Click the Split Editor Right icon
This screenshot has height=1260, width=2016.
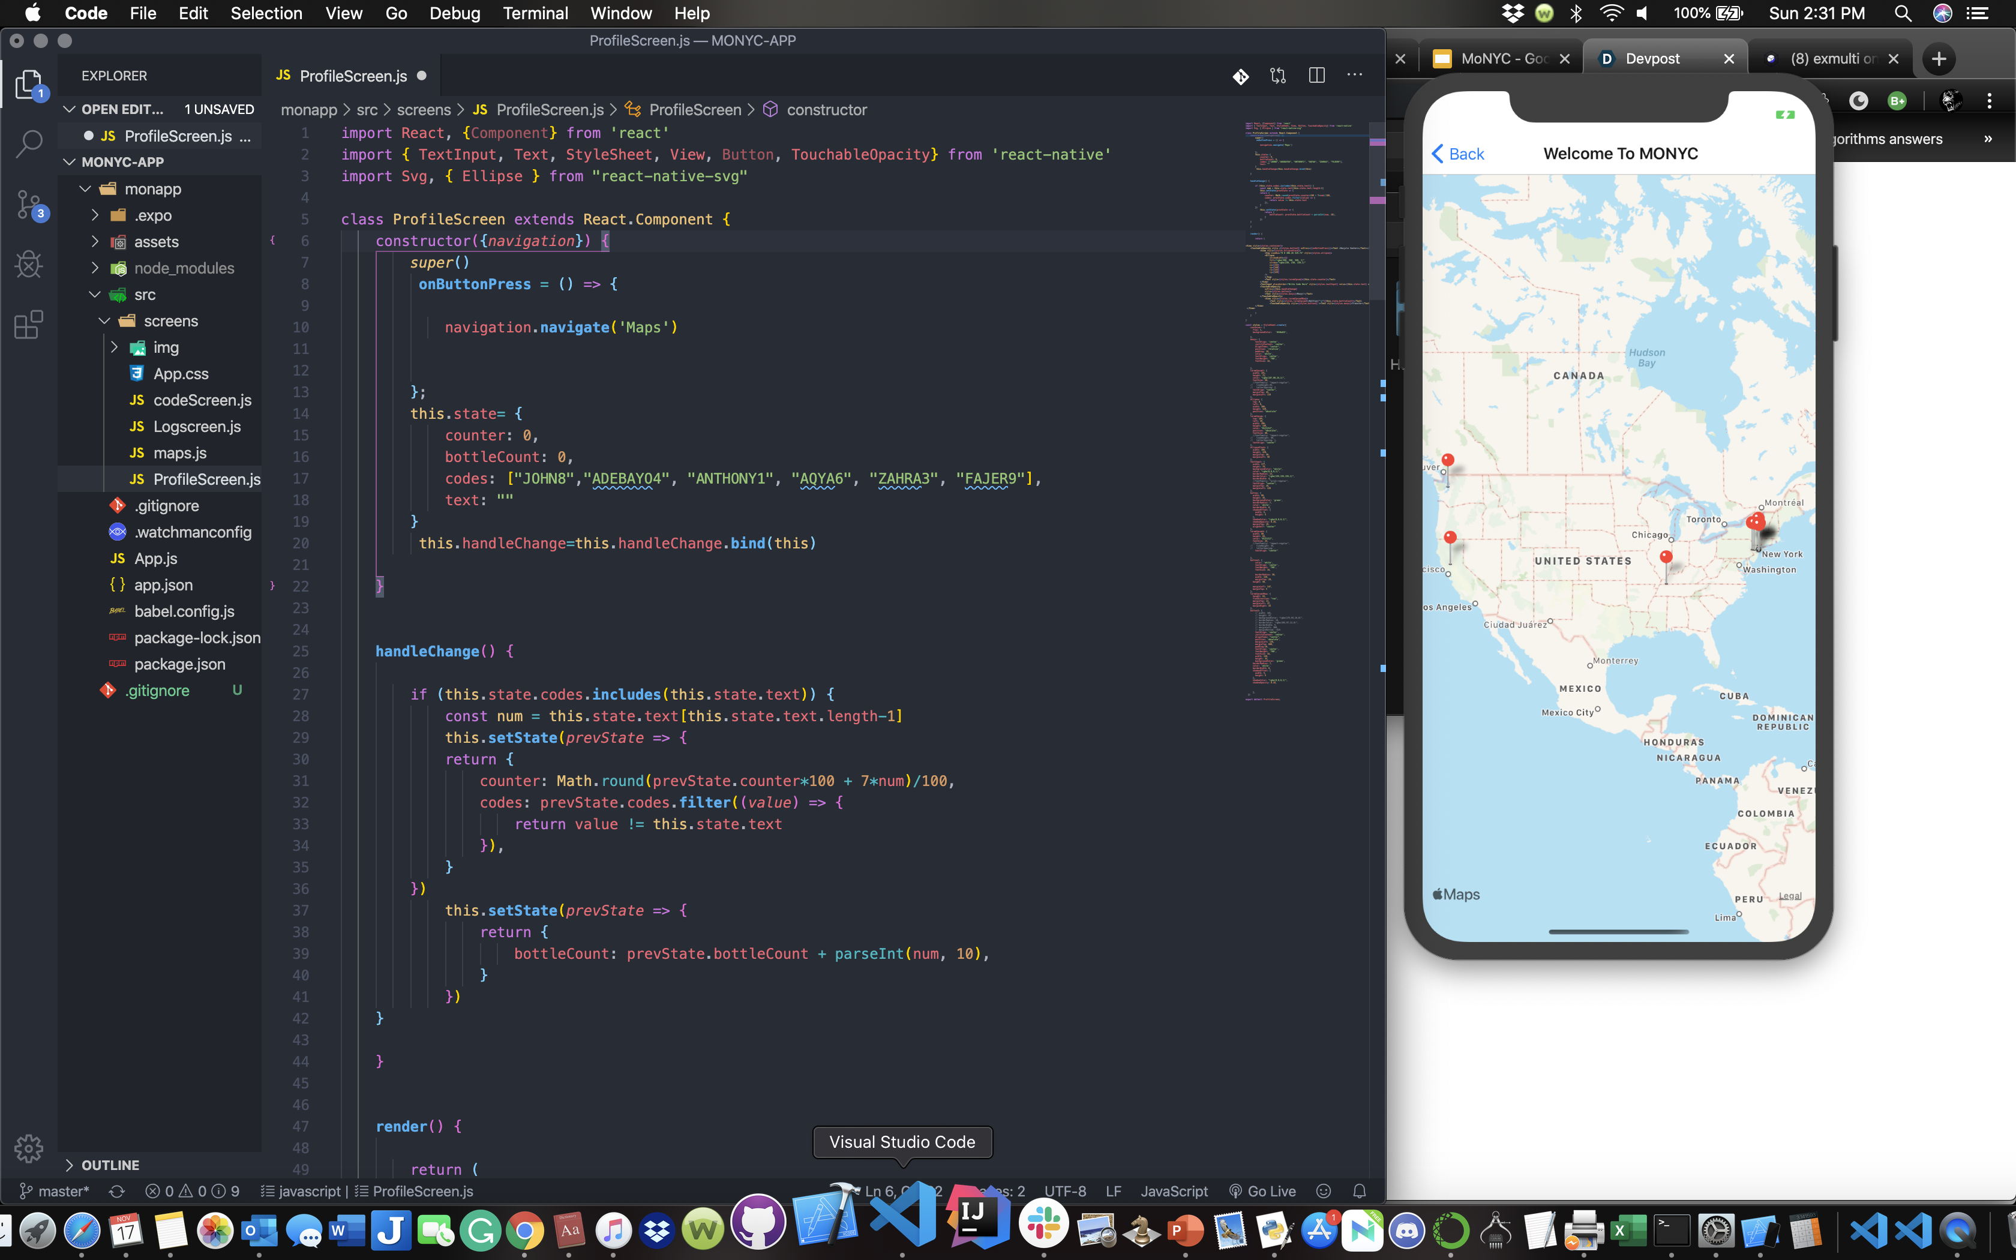click(1316, 76)
